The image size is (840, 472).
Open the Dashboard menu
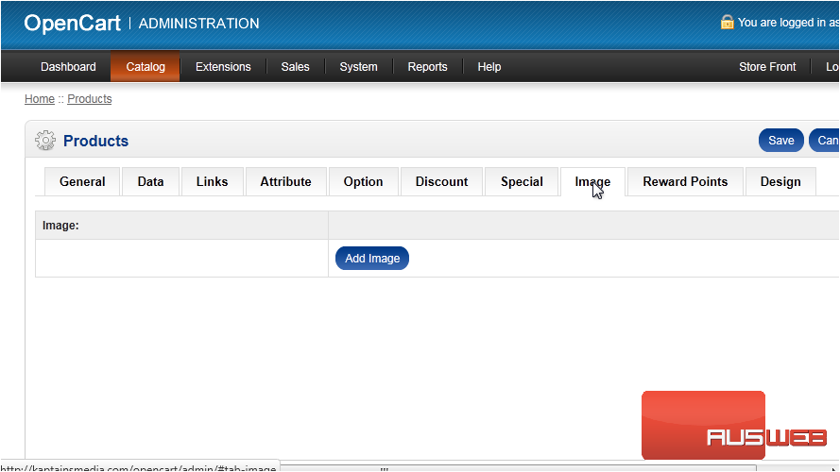pos(68,67)
